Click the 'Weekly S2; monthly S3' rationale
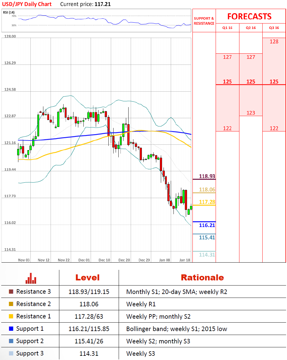 click(x=158, y=341)
